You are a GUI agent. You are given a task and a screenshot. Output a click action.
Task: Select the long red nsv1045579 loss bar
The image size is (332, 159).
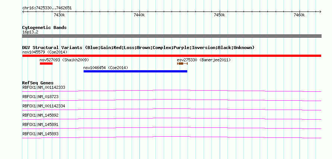point(172,56)
